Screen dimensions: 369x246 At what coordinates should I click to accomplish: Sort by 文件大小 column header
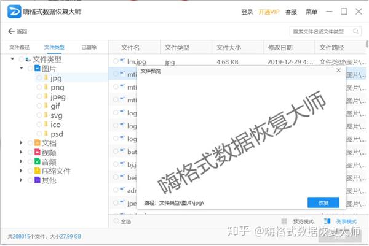(229, 48)
